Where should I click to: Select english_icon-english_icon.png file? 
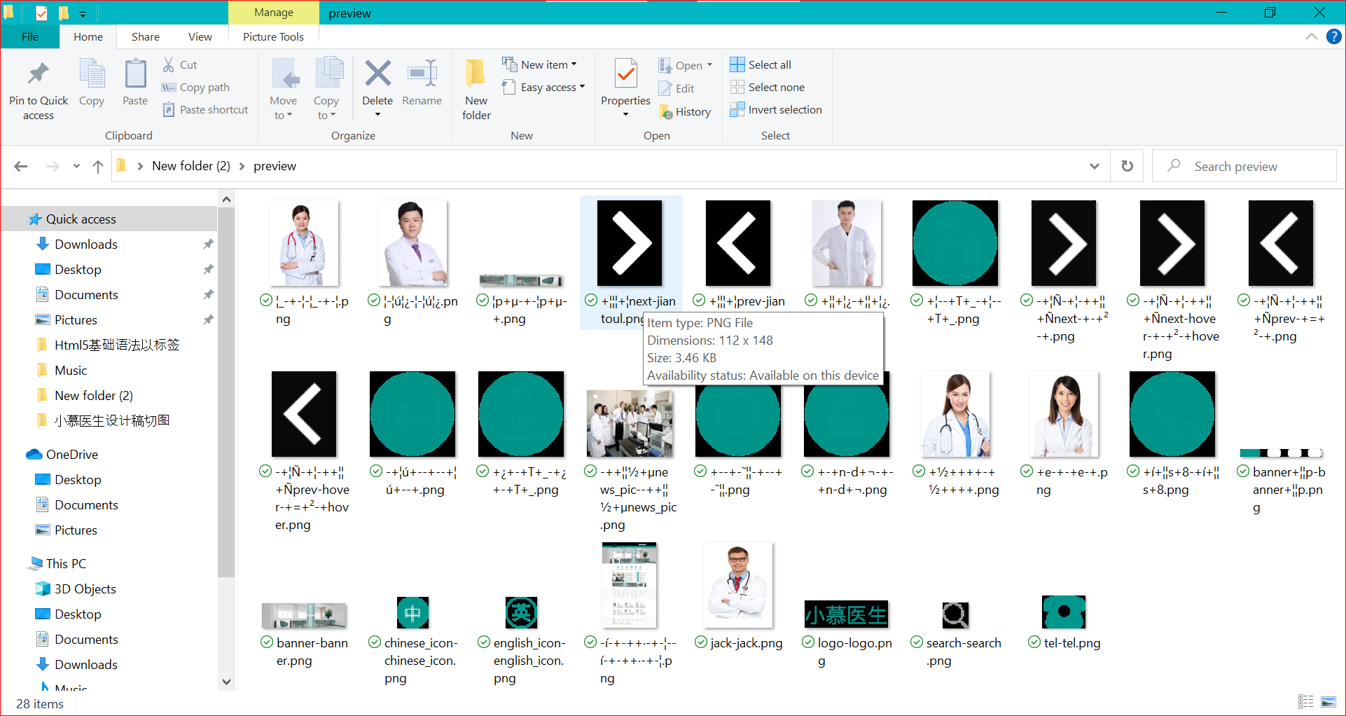pyautogui.click(x=522, y=639)
